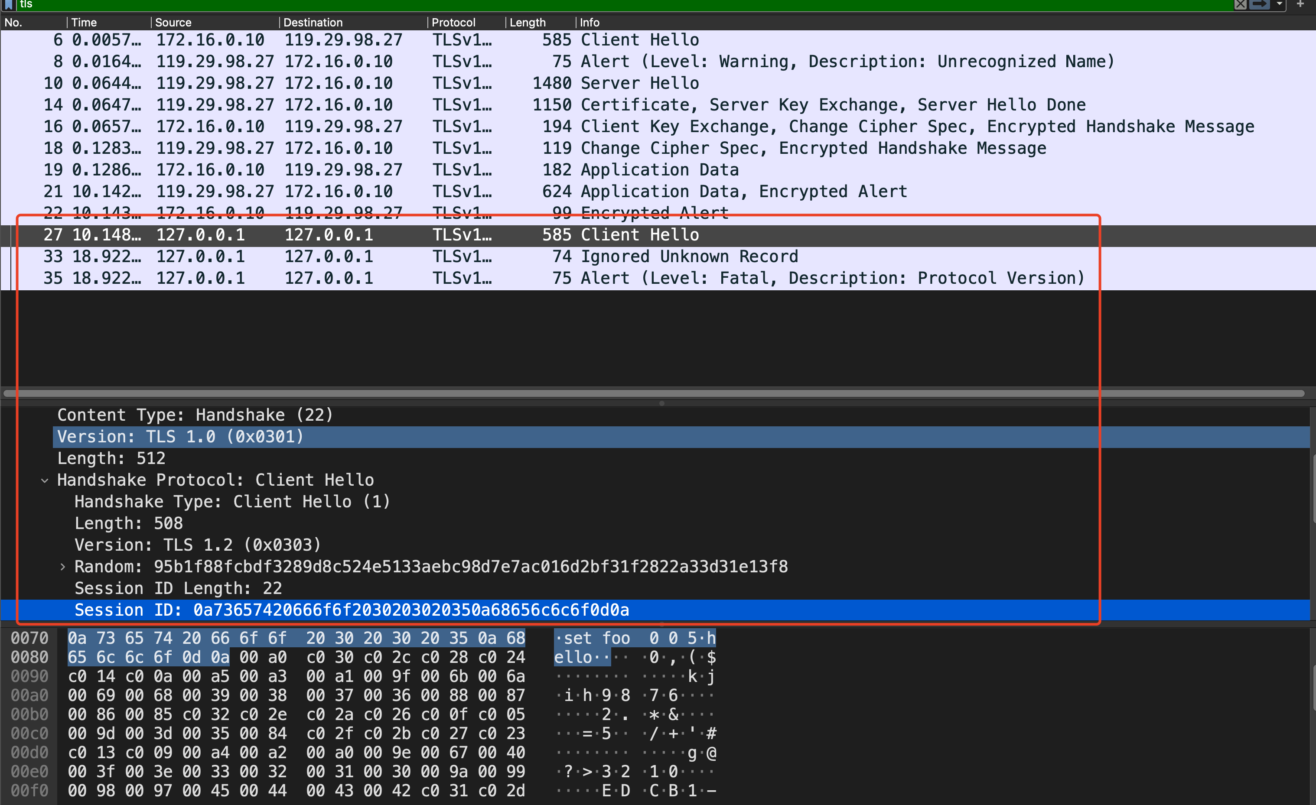Select handshake Length: 508 field
Viewport: 1316px width, 805px height.
click(x=128, y=524)
